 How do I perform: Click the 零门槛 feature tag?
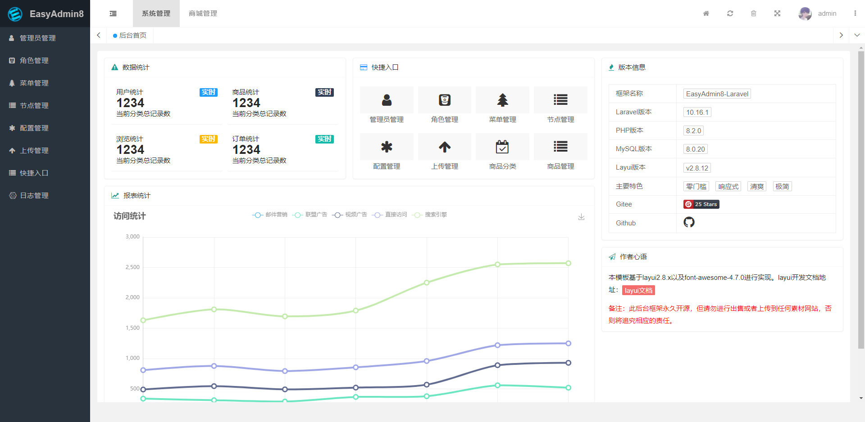coord(696,186)
